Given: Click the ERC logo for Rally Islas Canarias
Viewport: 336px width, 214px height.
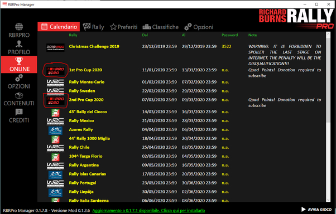Looking at the screenshot, I should click(x=55, y=175).
